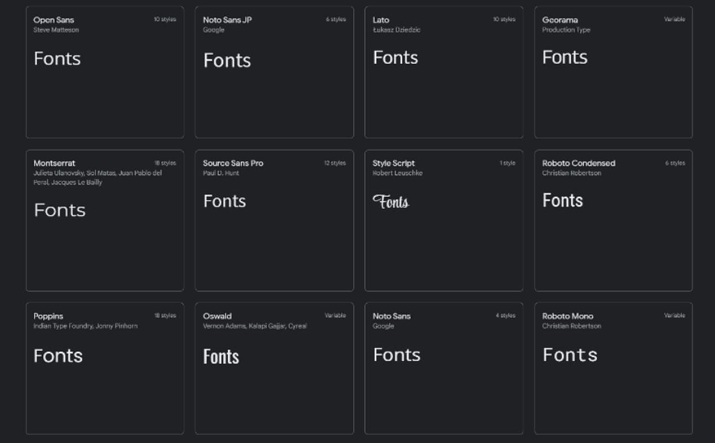This screenshot has height=443, width=715.
Task: Click the Paul D. Hunt designer name
Action: coord(221,173)
